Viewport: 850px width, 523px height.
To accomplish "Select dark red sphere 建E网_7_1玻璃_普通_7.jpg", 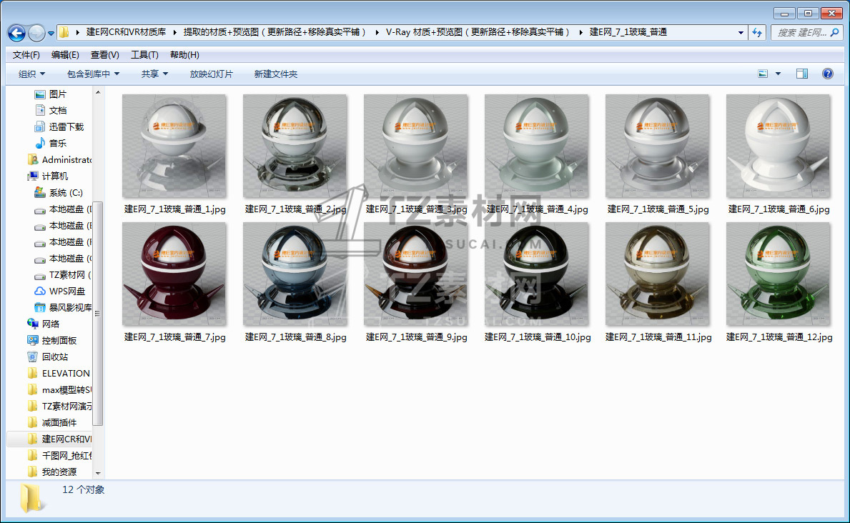I will [x=174, y=274].
